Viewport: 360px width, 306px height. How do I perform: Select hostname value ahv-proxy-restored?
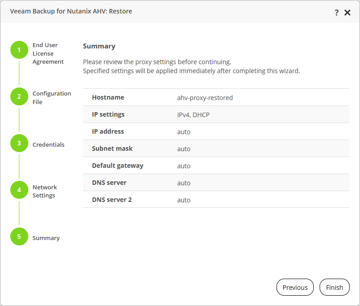click(x=205, y=98)
